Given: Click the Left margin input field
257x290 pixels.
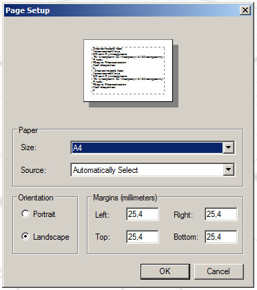Looking at the screenshot, I should click(x=142, y=214).
